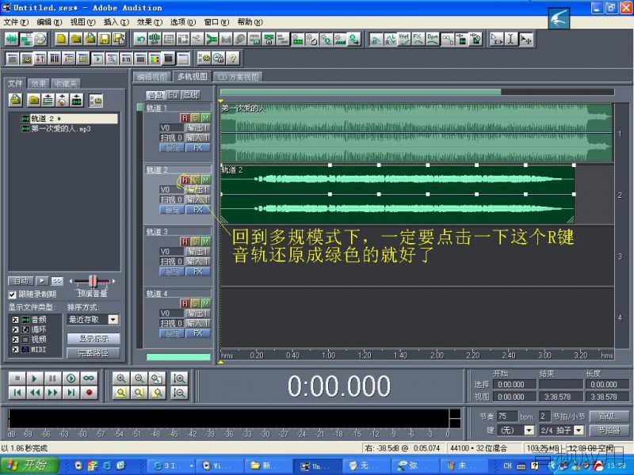634x475 pixels.
Task: Pause playback in the transport controls
Action: 52,378
